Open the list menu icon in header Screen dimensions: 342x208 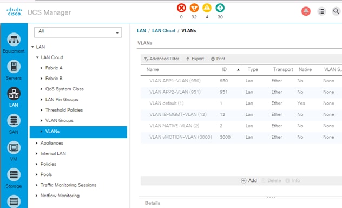pos(321,11)
